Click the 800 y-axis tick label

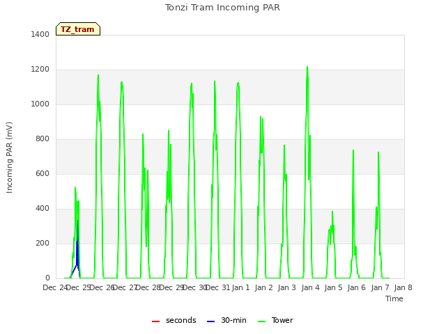tap(43, 139)
